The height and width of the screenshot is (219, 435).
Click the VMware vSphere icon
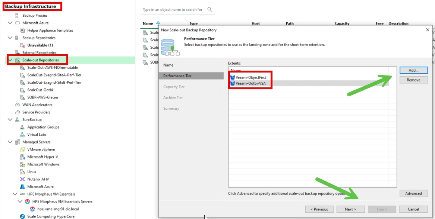point(22,149)
